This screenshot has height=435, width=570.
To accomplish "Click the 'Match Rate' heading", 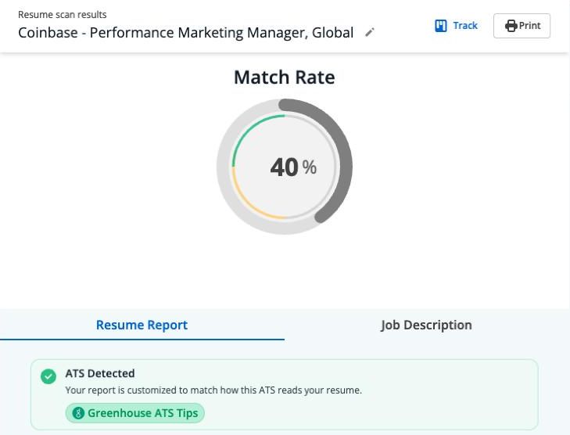I will (x=285, y=77).
